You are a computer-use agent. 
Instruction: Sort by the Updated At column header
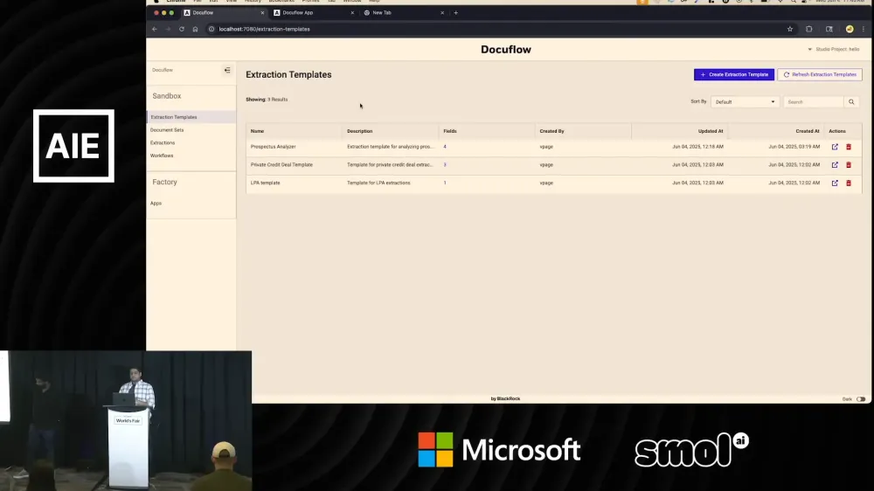tap(711, 131)
